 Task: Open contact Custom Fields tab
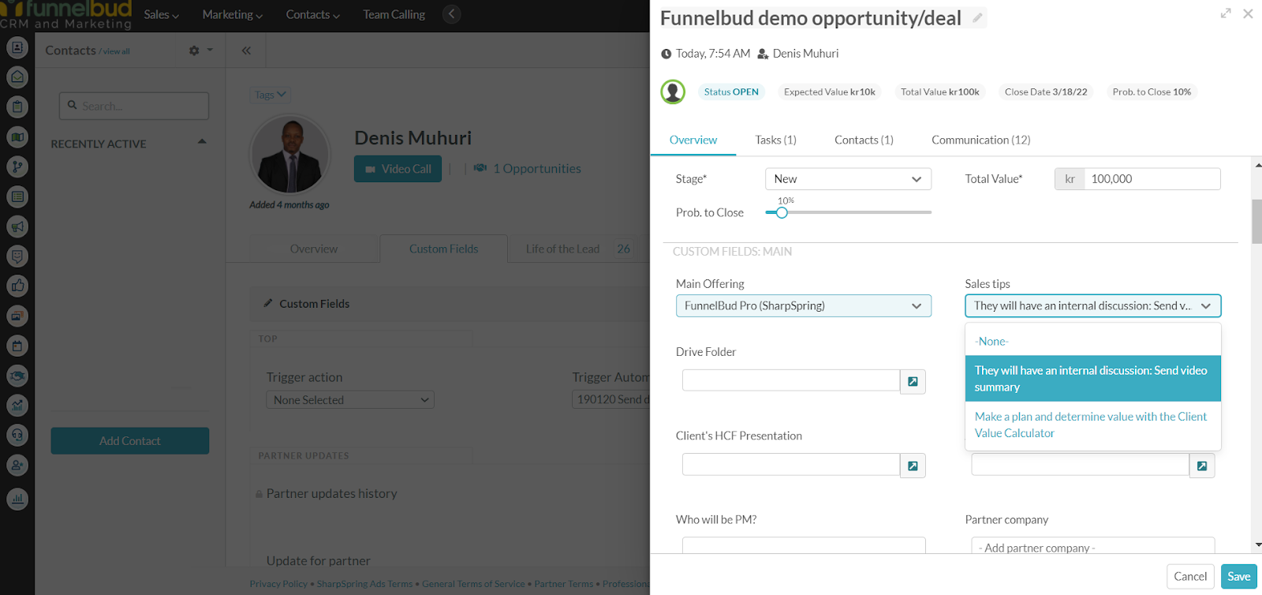[443, 249]
